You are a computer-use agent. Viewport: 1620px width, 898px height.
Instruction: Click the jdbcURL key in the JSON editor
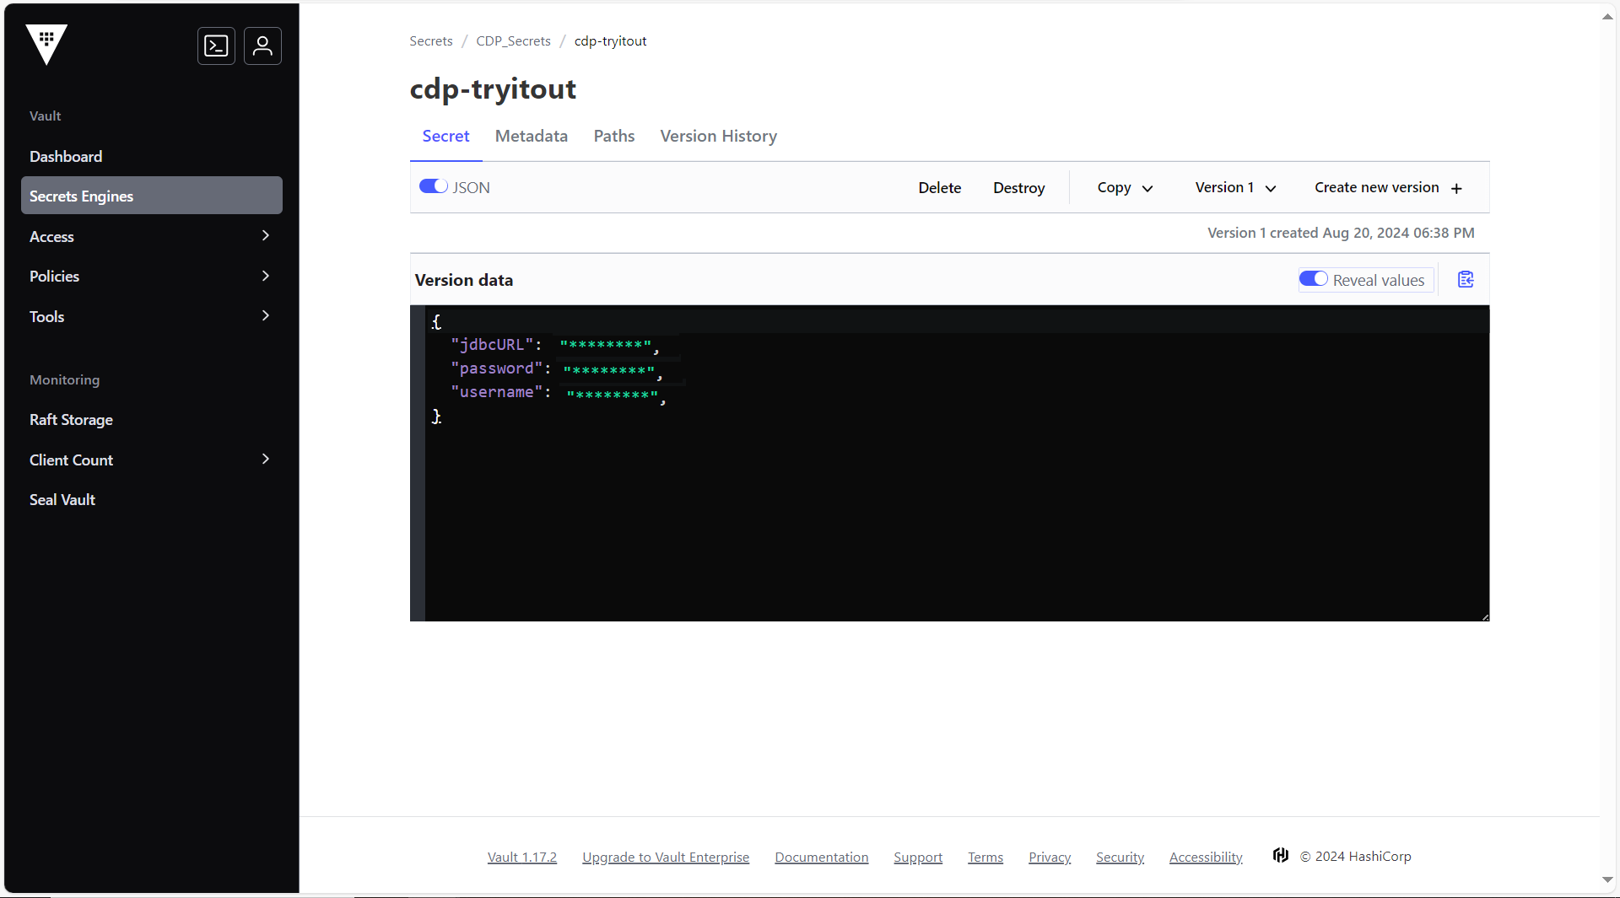[x=492, y=344]
